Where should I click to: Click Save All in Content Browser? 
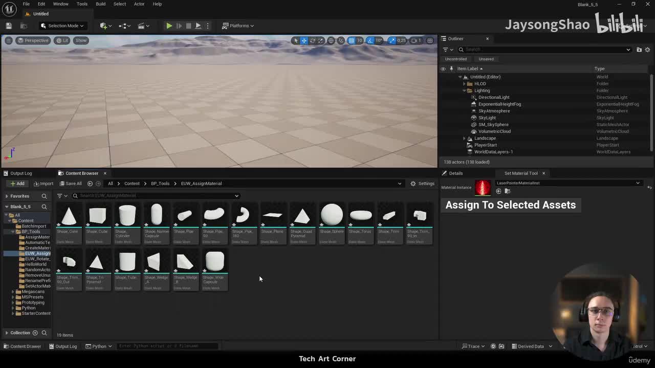tap(70, 183)
